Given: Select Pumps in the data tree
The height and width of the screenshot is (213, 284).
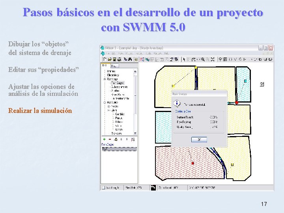Looking at the screenshot, I should click(x=119, y=118).
